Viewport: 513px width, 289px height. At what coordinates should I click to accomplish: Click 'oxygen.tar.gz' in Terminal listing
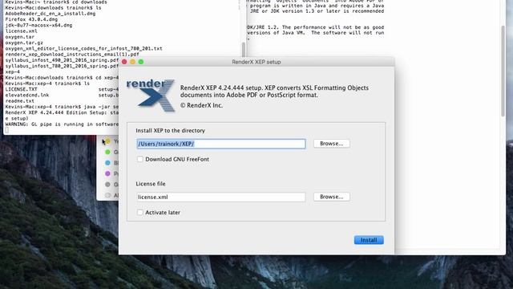[x=24, y=43]
